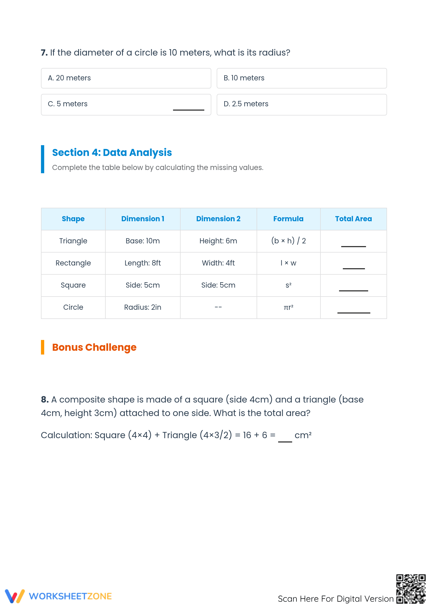The height and width of the screenshot is (606, 428).
Task: Click the Total Area column header
Action: pos(353,219)
